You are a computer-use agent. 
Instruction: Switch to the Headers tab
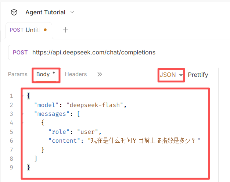click(76, 74)
